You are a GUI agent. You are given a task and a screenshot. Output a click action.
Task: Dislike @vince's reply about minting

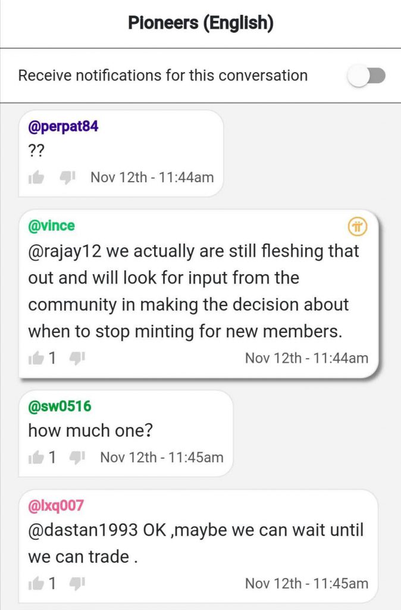[x=77, y=358]
